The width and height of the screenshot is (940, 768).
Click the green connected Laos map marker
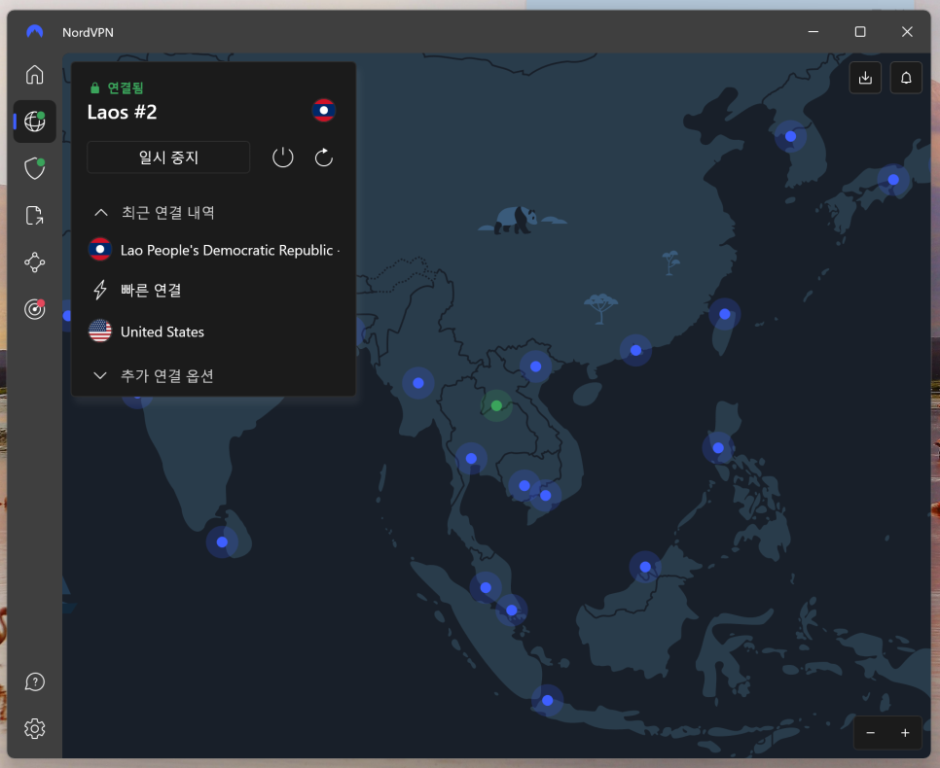[x=496, y=405]
